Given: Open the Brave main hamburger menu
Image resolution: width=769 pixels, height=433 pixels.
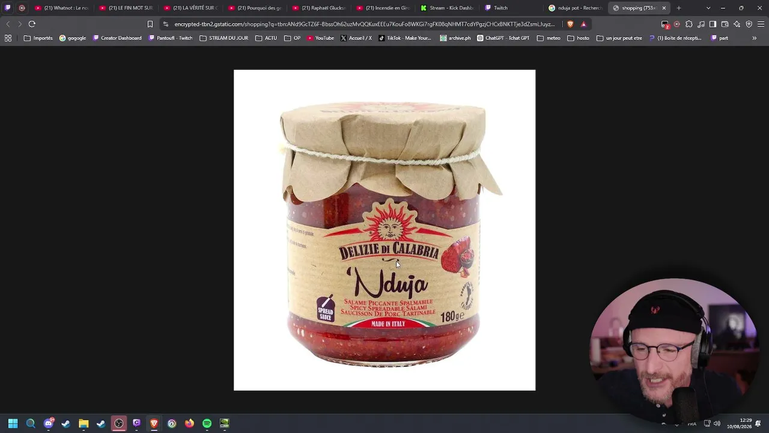Looking at the screenshot, I should 761,24.
